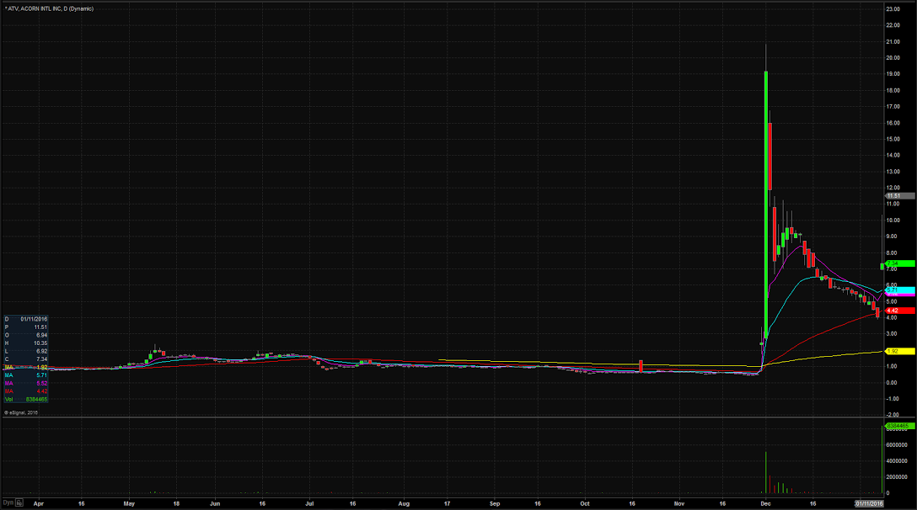Click the green 8384465 volume tag

point(898,427)
